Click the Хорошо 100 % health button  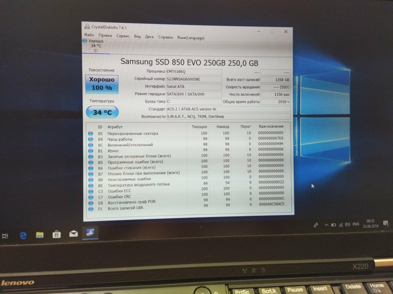102,84
